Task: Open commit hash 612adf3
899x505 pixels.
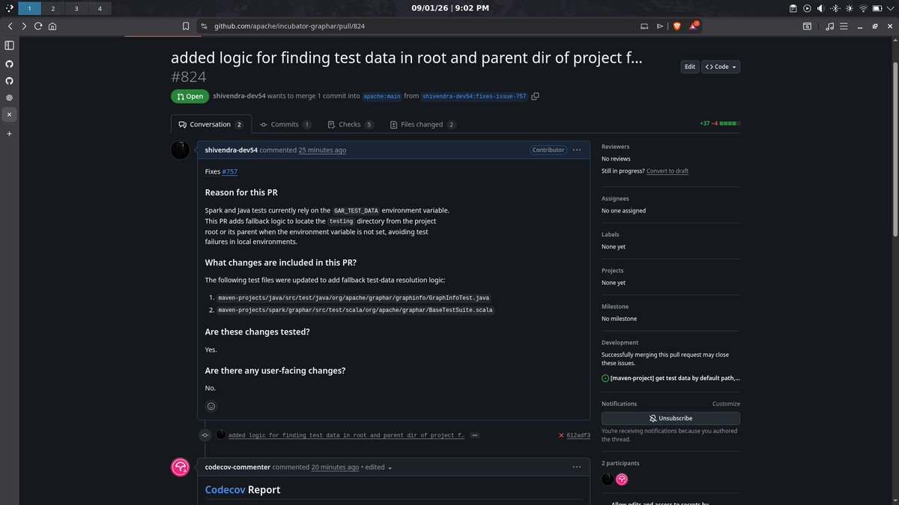Action: point(578,435)
